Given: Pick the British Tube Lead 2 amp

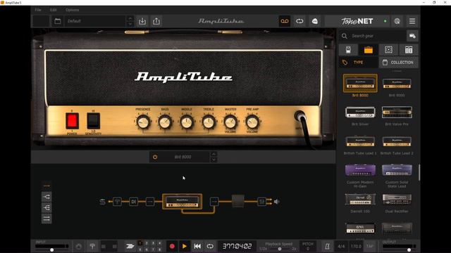Looking at the screenshot, I should click(397, 141).
